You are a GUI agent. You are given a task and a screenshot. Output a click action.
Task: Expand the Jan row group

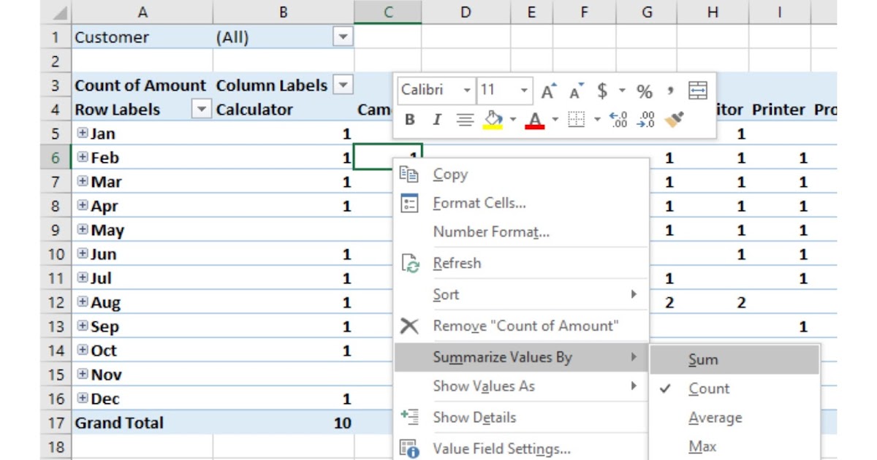pyautogui.click(x=83, y=133)
